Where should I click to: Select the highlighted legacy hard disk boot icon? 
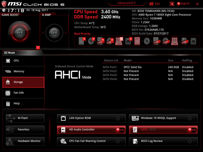137,41
